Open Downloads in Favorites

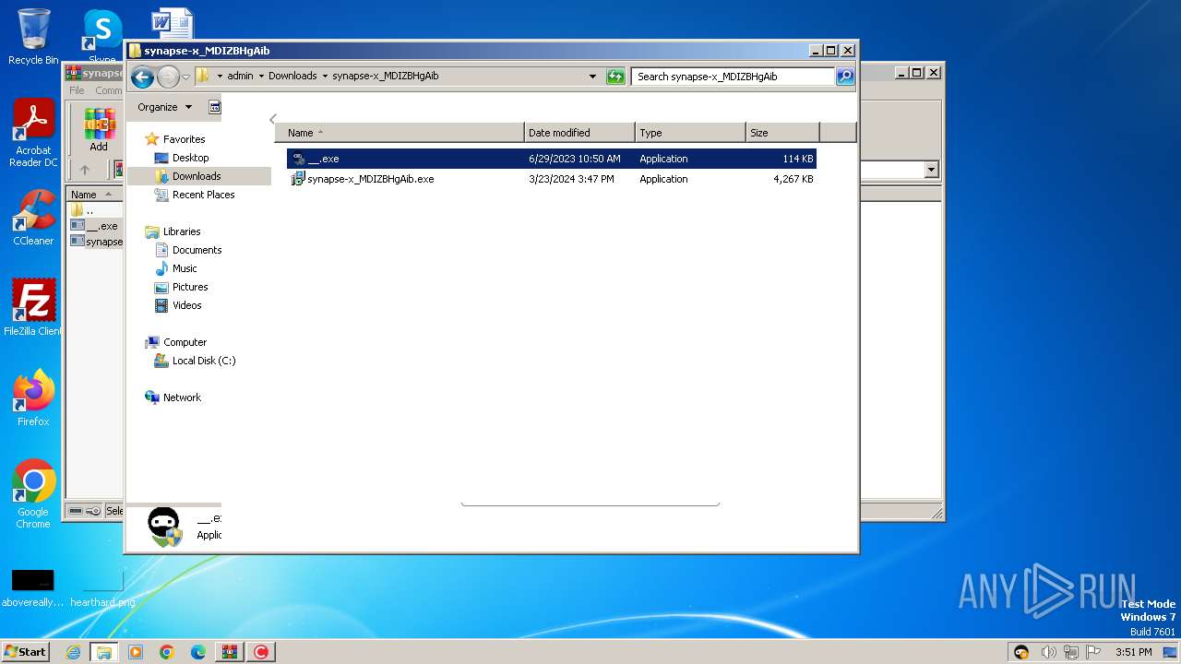pos(197,176)
